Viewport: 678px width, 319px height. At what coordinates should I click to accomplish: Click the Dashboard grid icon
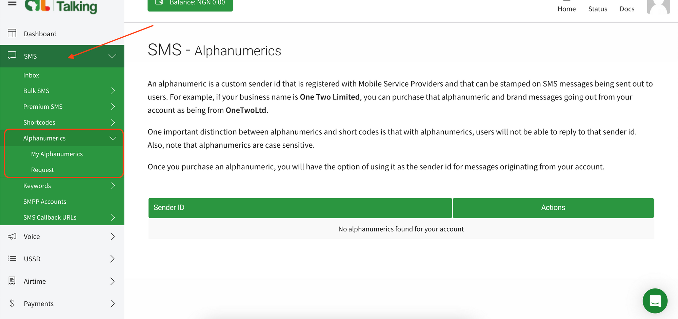(12, 33)
